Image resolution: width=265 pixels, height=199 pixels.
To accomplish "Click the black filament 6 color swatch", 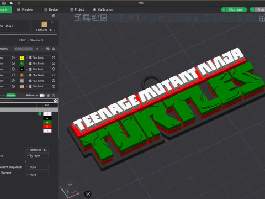I will [x=22, y=69].
